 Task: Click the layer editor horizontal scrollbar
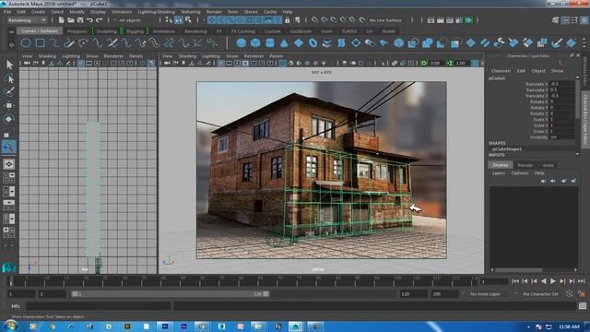click(x=519, y=270)
